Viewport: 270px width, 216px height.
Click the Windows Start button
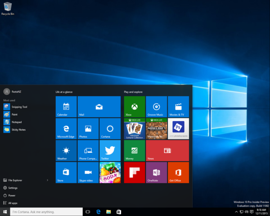click(x=5, y=211)
